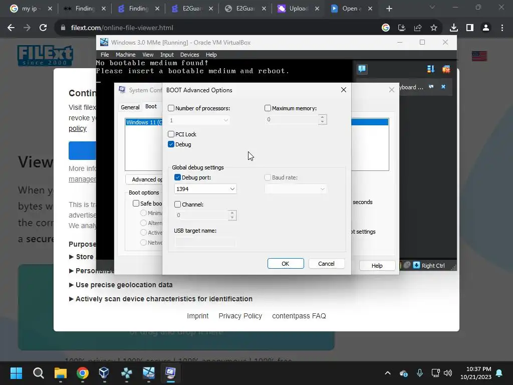Expand Actively scan device characteristics section

click(161, 299)
